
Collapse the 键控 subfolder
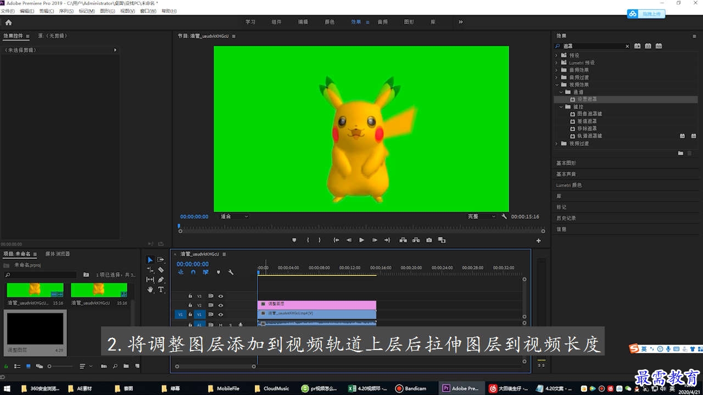pos(561,107)
